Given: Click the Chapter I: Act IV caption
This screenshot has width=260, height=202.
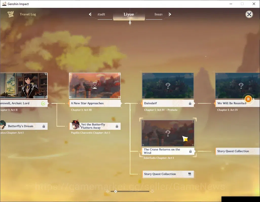Looking at the screenshot, I should pos(228,110).
